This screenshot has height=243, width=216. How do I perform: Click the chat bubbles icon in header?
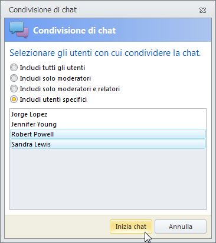click(19, 30)
